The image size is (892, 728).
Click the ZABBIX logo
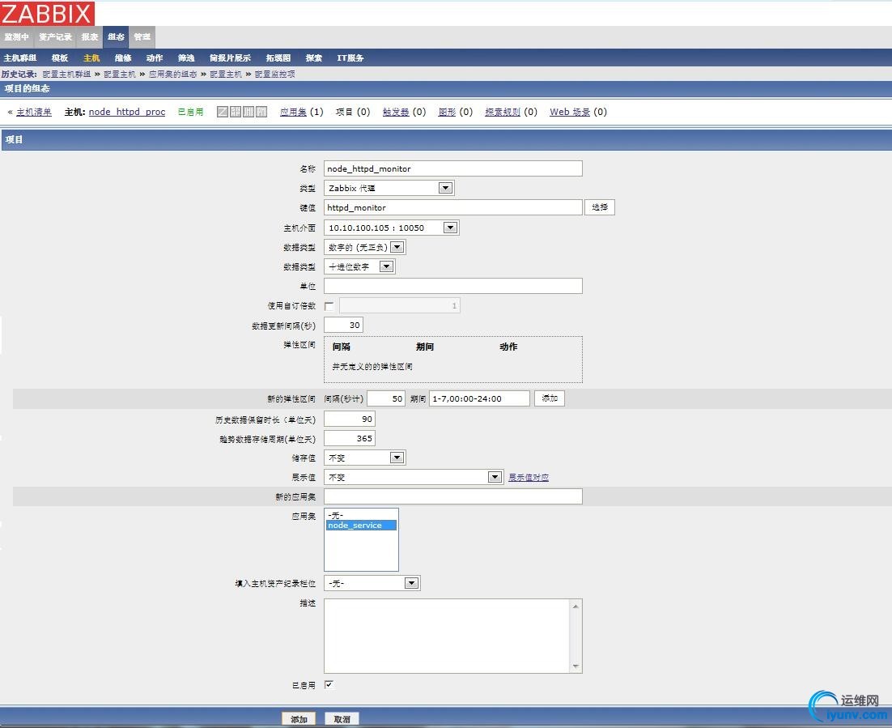point(47,14)
